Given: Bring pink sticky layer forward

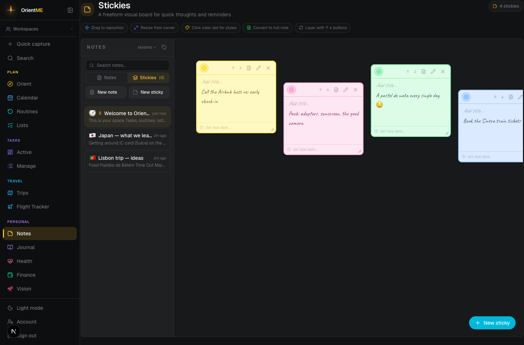Looking at the screenshot, I should click(321, 90).
